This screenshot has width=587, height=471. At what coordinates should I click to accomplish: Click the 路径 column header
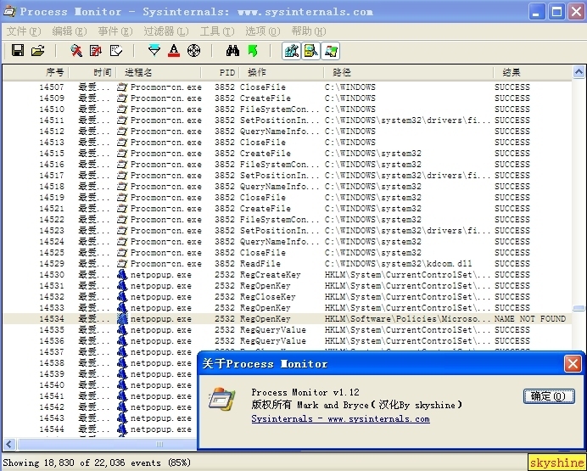408,72
